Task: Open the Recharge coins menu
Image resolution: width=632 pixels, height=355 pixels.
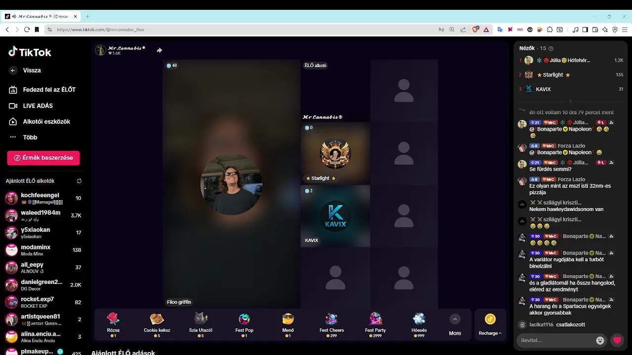Action: pos(490,325)
